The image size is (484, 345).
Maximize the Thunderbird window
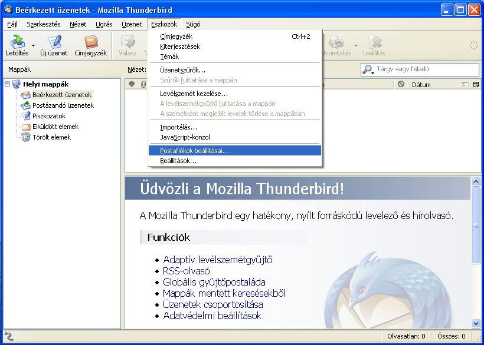(460, 10)
